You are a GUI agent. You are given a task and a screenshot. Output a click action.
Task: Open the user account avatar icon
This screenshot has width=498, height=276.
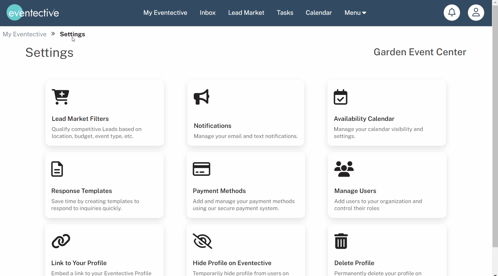coord(476,12)
